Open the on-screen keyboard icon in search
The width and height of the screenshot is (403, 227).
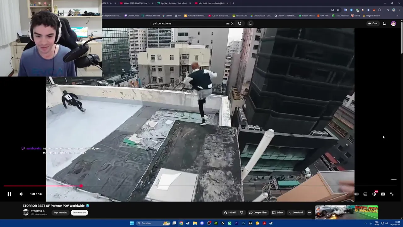[x=228, y=23]
